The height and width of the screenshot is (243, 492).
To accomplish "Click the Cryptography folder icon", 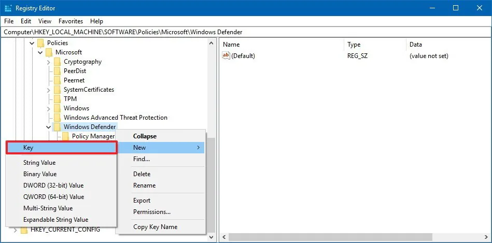I will click(57, 62).
